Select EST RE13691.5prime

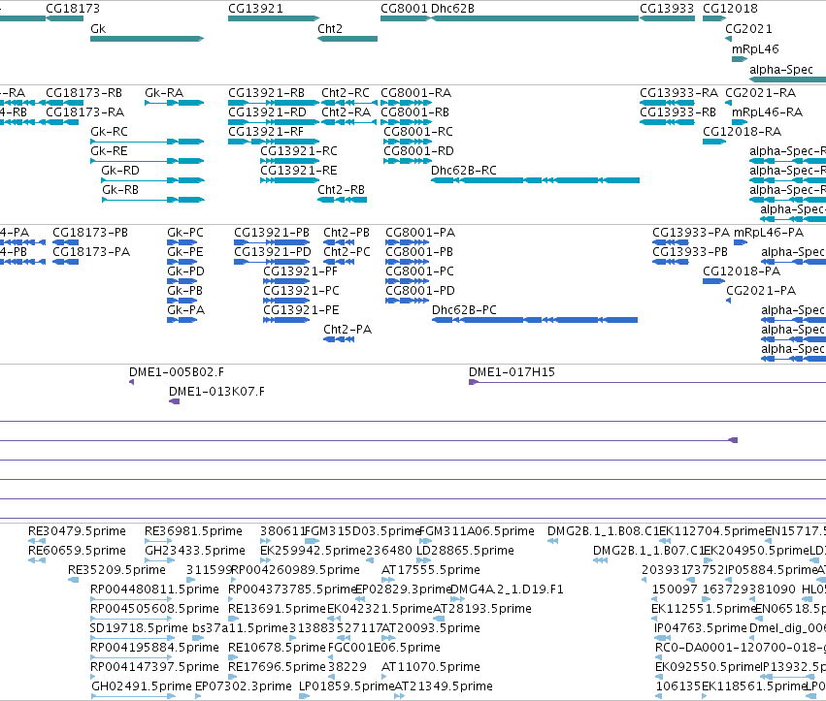coord(232,620)
